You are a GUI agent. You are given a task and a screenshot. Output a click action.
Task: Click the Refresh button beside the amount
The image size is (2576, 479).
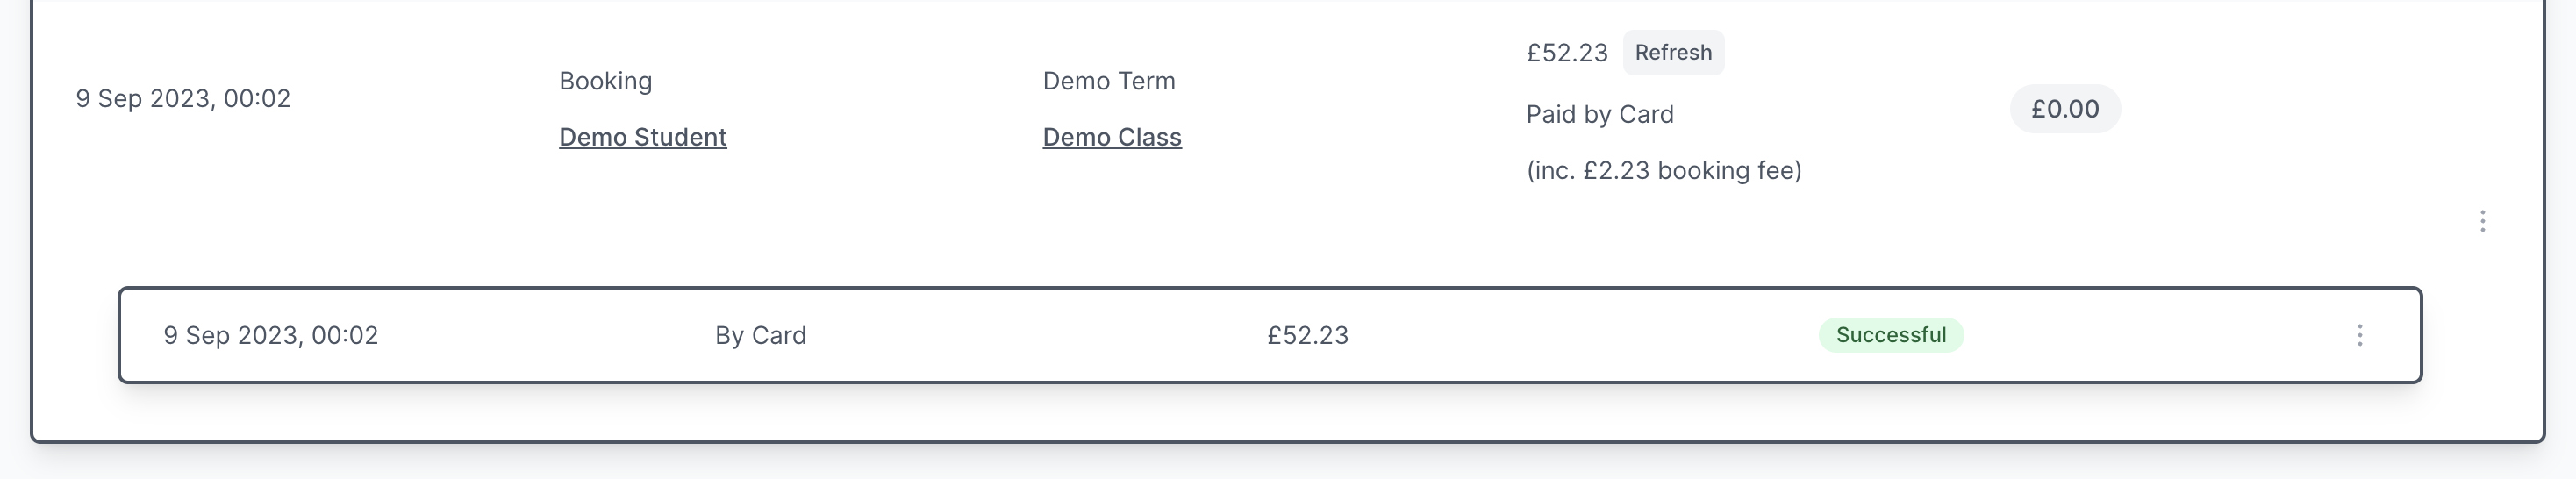(1673, 53)
